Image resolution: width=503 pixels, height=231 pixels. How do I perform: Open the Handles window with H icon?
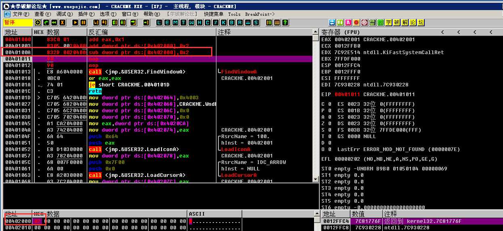[x=199, y=23]
